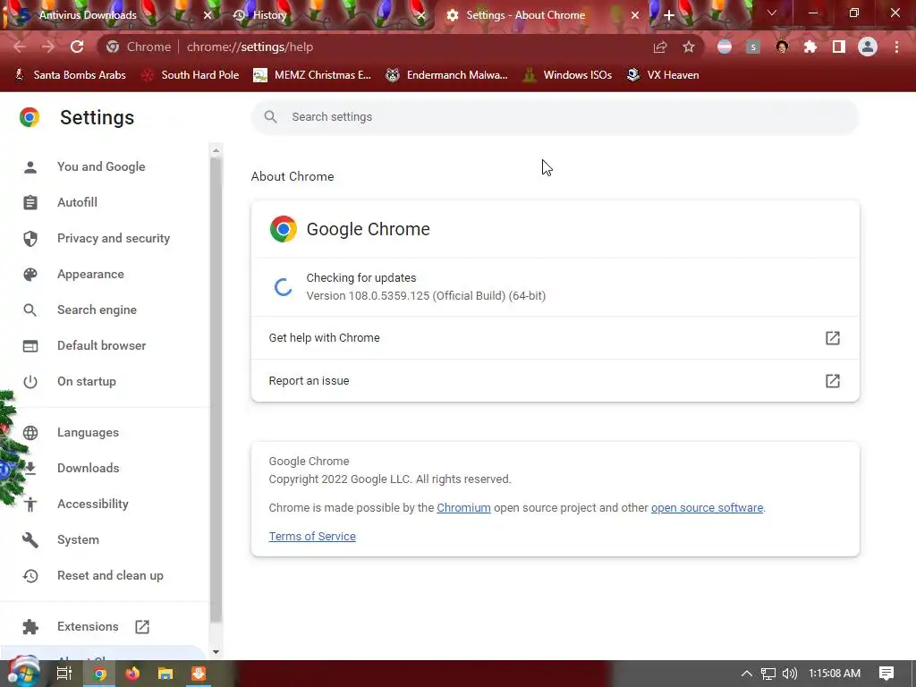Share this page icon in address bar
The width and height of the screenshot is (916, 687).
(x=660, y=47)
